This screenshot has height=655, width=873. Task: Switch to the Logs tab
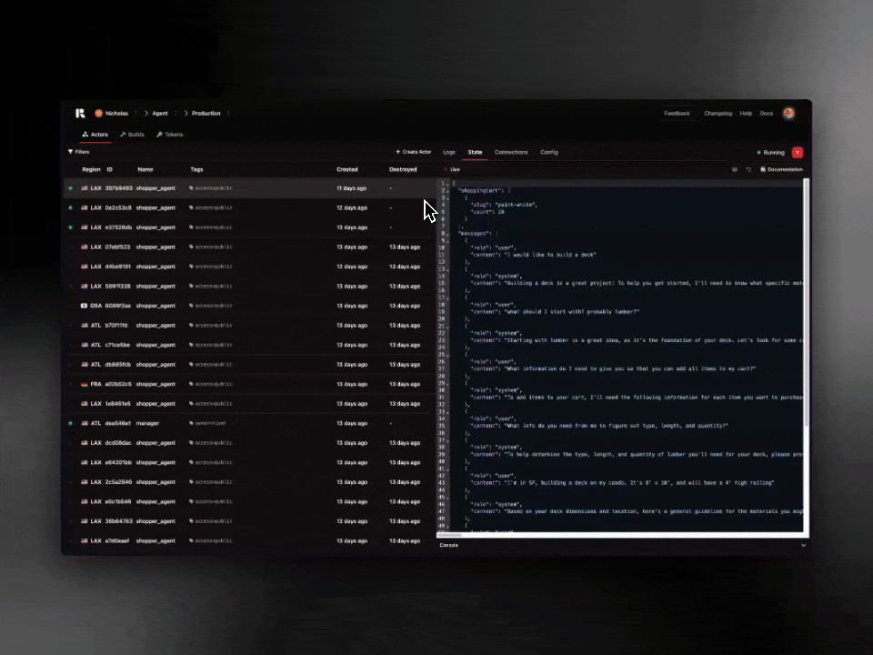(x=449, y=152)
